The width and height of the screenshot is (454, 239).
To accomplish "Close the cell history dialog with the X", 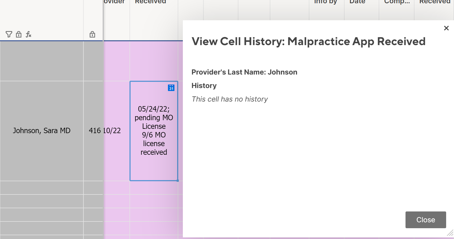I will (446, 28).
